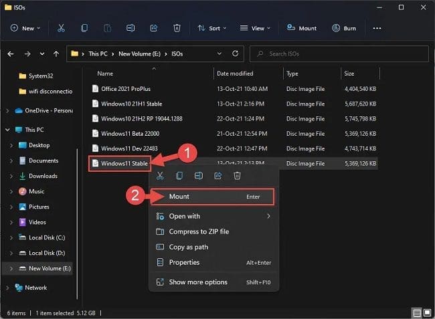
Task: Select Videos in the sidebar
Action: [x=32, y=222]
